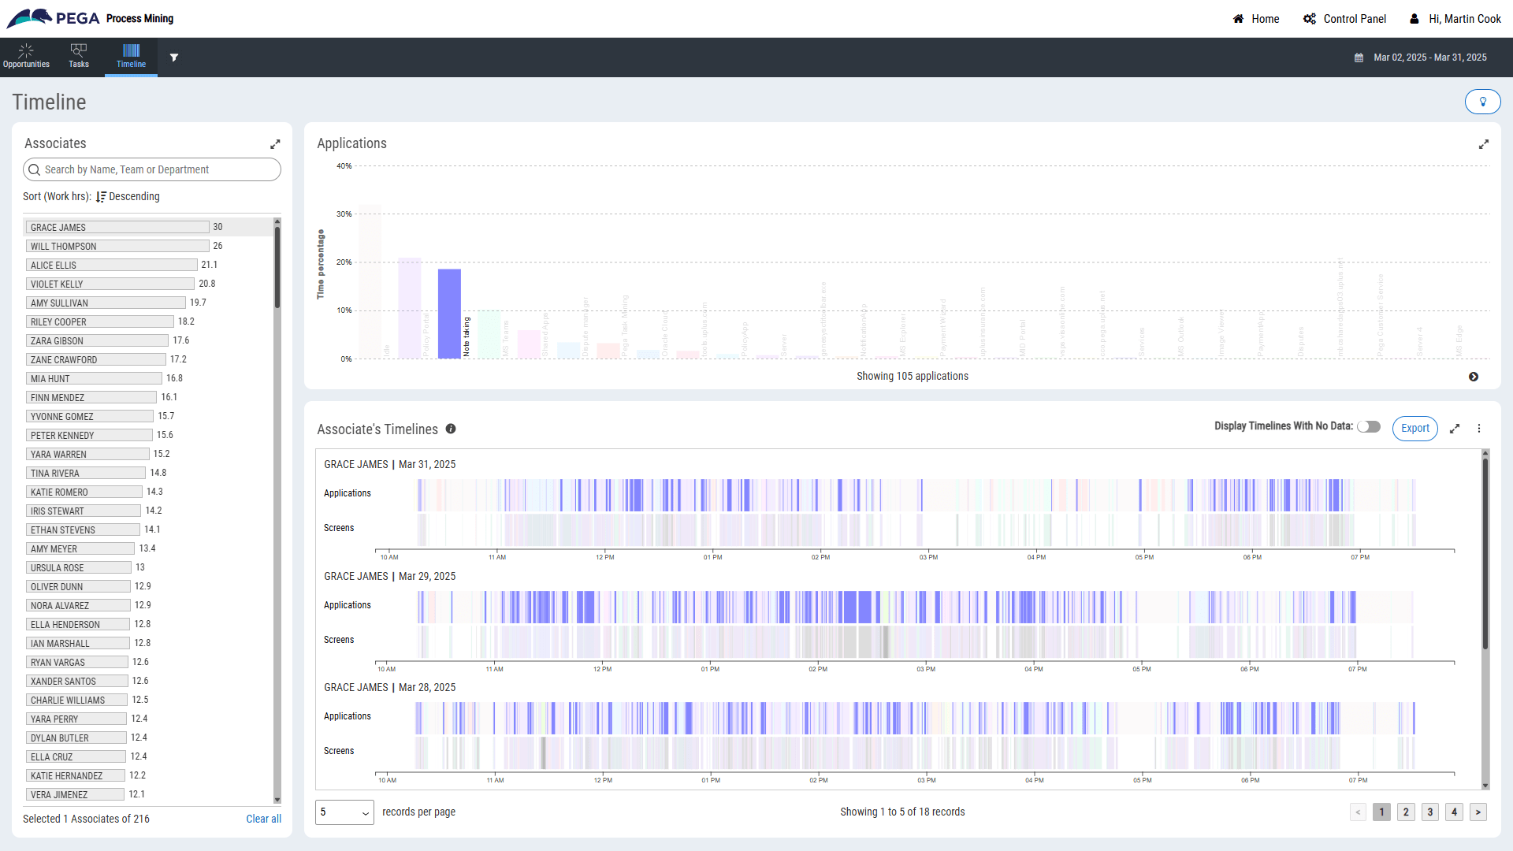Screen dimensions: 1513x851
Task: Click the associate search field
Action: [152, 169]
